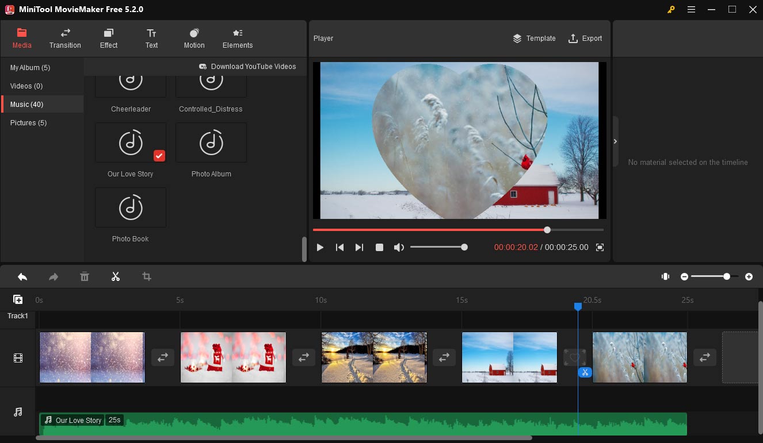Image resolution: width=763 pixels, height=443 pixels.
Task: Click the Delete (trash) icon in timeline toolbar
Action: point(84,276)
